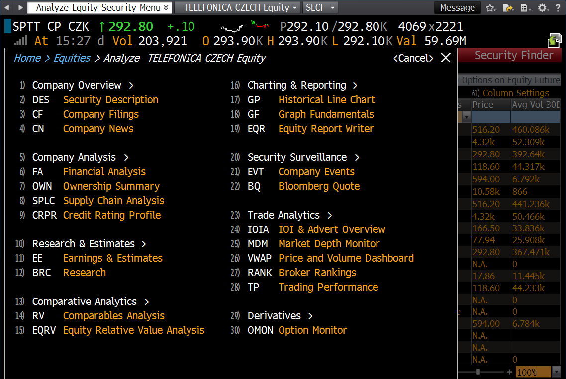
Task: Click Avg Vol 30D column header
Action: (536, 105)
